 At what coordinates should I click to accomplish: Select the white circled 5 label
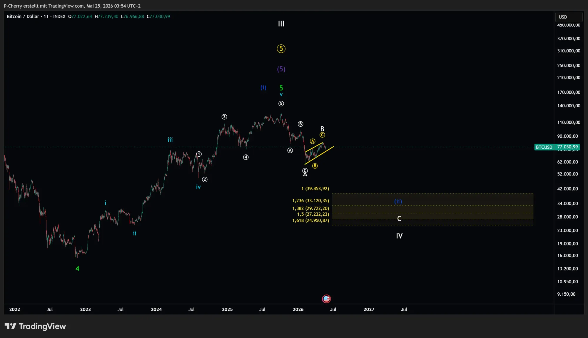[281, 103]
